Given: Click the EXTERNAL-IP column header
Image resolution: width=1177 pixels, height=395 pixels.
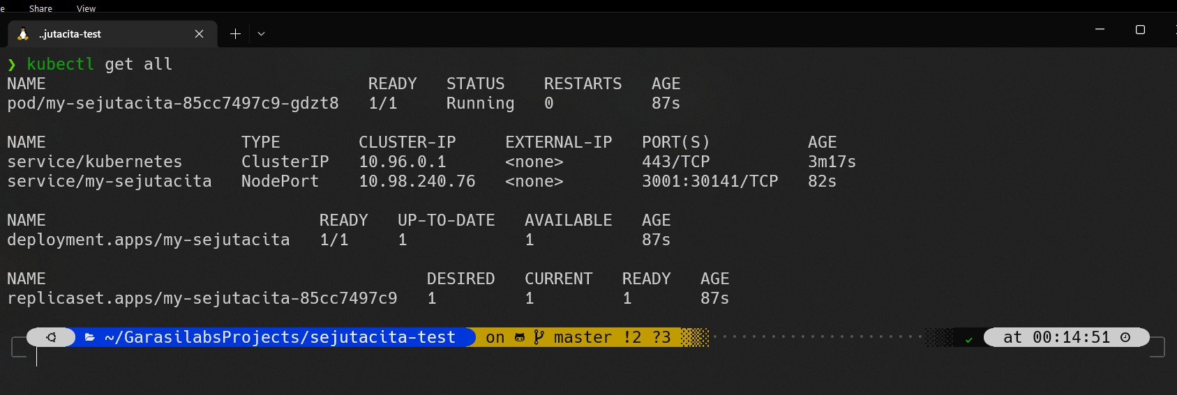Looking at the screenshot, I should click(559, 142).
